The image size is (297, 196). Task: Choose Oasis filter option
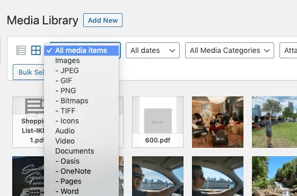point(82,161)
